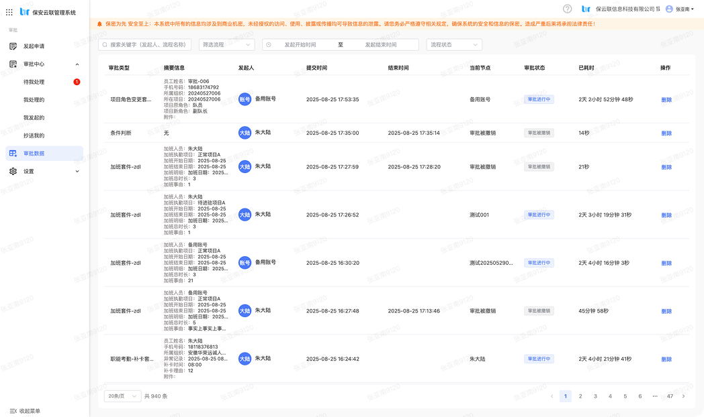Click the help question mark icon
The height and width of the screenshot is (417, 704).
(x=568, y=9)
